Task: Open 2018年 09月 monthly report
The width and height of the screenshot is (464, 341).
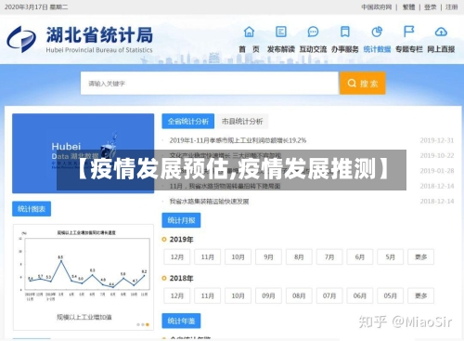Action: click(x=268, y=295)
